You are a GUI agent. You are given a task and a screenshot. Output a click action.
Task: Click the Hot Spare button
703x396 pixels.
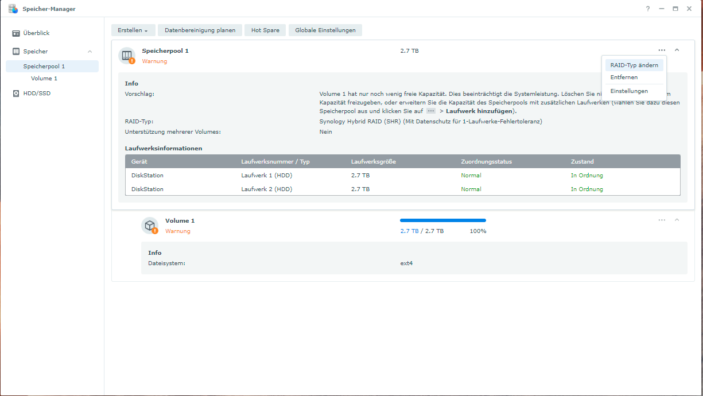(x=265, y=30)
